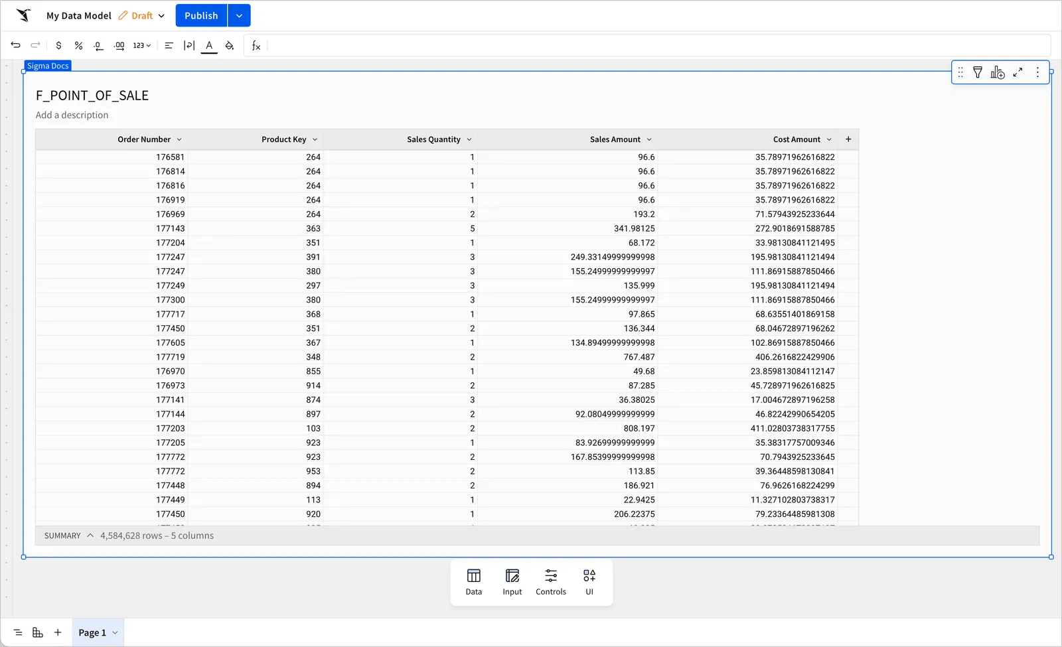Click the fx formula icon
The image size is (1062, 647).
click(x=256, y=45)
